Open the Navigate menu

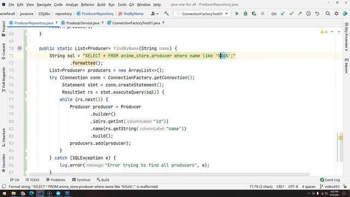pyautogui.click(x=44, y=4)
